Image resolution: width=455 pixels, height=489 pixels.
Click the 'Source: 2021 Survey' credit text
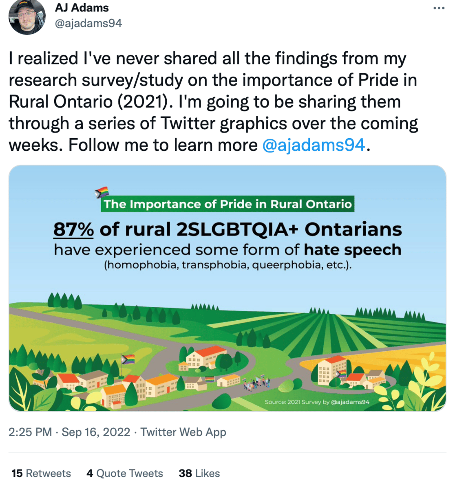pos(317,402)
